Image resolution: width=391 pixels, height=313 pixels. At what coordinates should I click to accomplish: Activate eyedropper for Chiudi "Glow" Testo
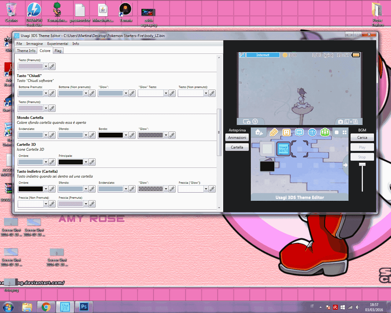tap(172, 93)
